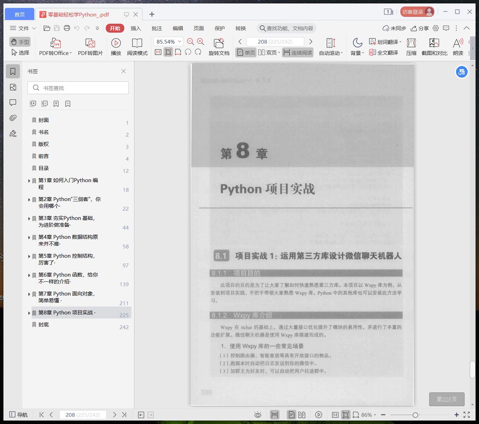Toggle actual size 1:1 in status bar
This screenshot has height=424, width=479.
[x=335, y=415]
